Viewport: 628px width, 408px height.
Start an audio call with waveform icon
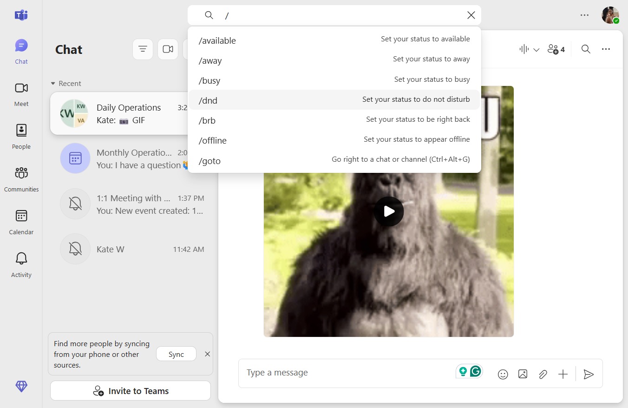524,49
